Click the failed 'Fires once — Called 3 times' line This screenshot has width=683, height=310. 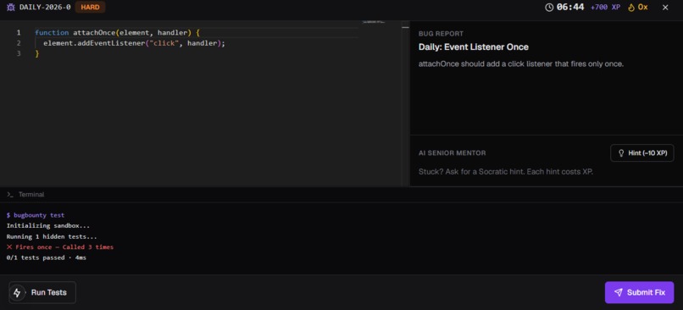tap(60, 247)
